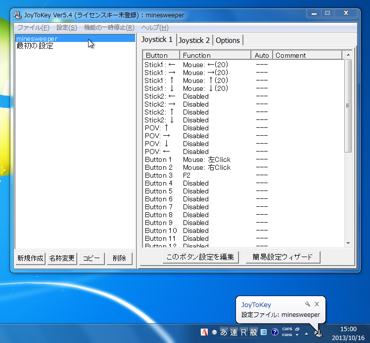Select the Stick2 ← row
The height and width of the screenshot is (343, 370).
point(243,96)
